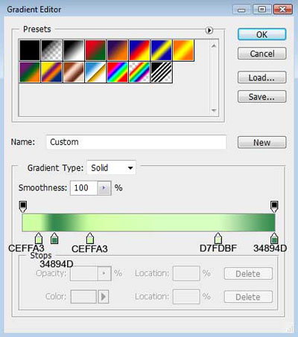The image size is (298, 337).
Task: Pick the transparent rainbow gradient preset
Action: pos(139,72)
